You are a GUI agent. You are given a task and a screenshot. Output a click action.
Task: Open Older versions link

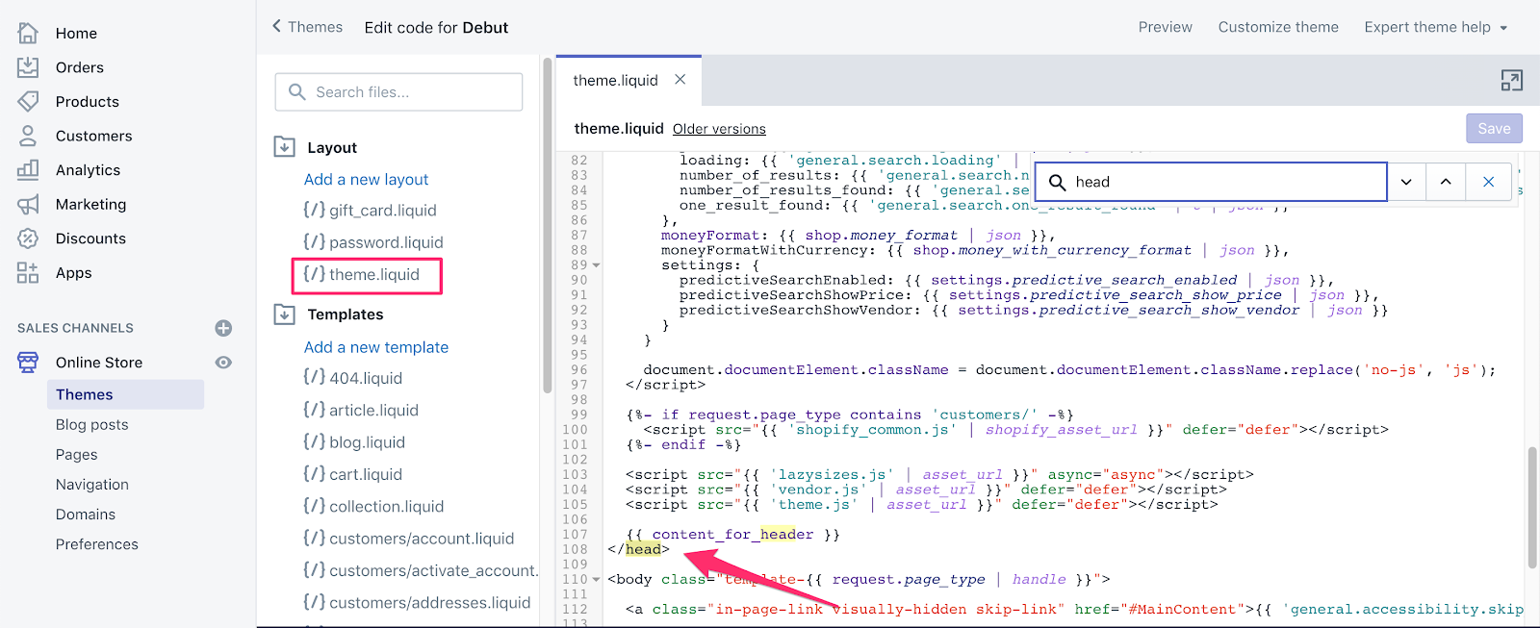point(719,129)
